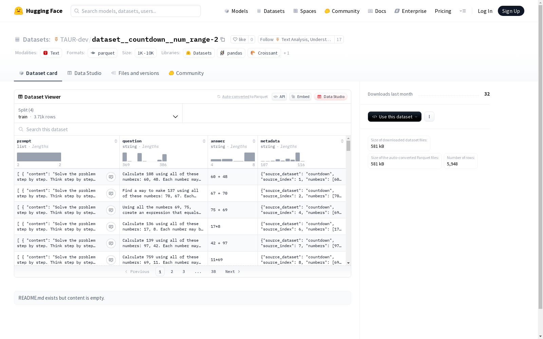Click the table scrollbar down arrow
Screen dimensions: 543x339
[x=348, y=263]
